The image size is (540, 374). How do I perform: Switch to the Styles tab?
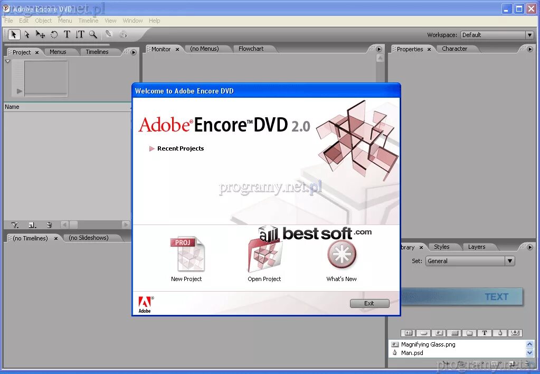click(441, 247)
